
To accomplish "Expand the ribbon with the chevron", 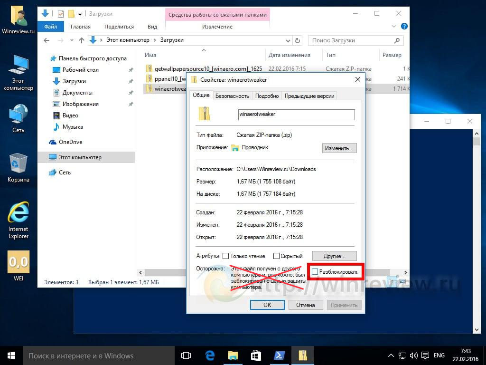I will tap(394, 27).
